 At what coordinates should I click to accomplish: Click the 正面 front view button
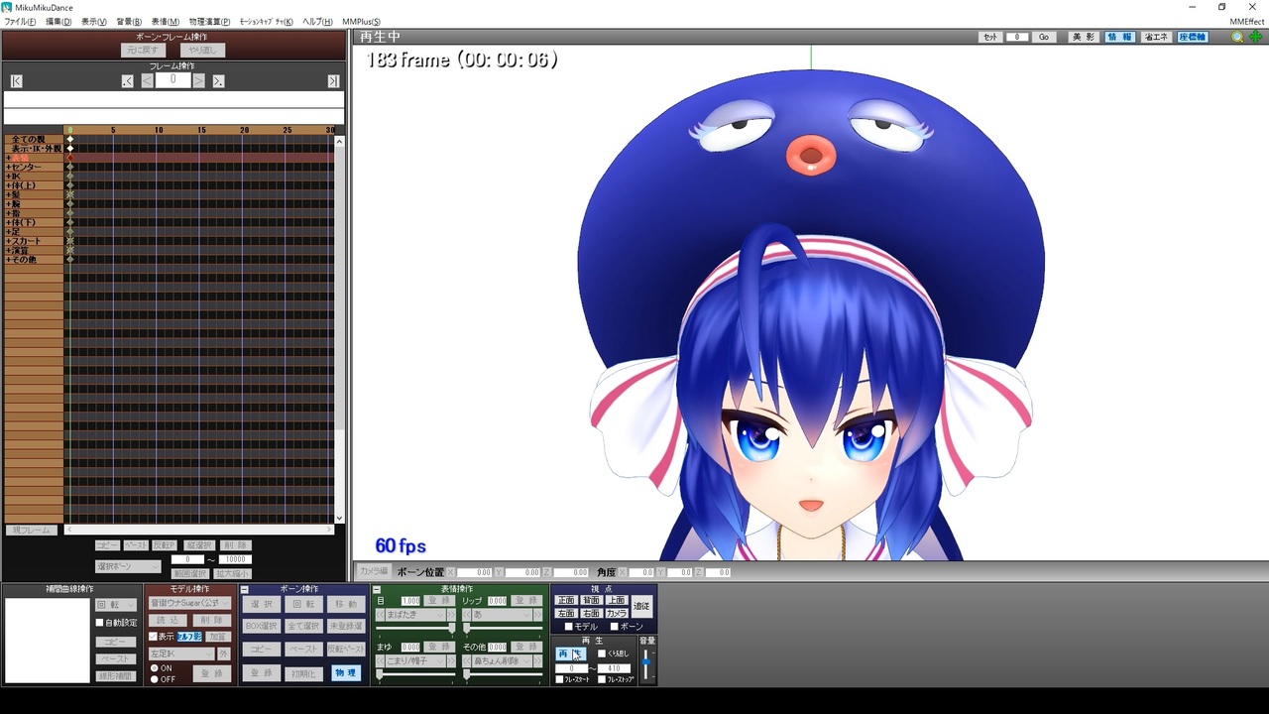pos(566,600)
